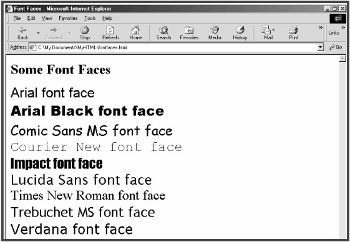
Task: Refresh the current page
Action: pyautogui.click(x=110, y=33)
